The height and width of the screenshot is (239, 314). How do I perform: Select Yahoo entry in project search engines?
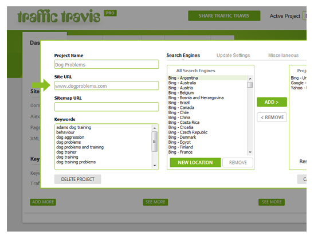(299, 88)
